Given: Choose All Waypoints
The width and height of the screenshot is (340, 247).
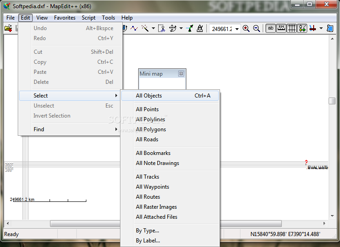Looking at the screenshot, I should (x=170, y=187).
